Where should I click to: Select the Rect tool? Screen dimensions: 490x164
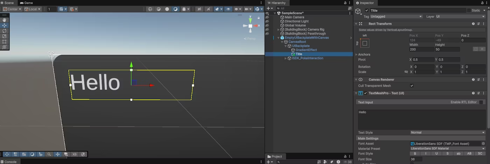pos(5,42)
